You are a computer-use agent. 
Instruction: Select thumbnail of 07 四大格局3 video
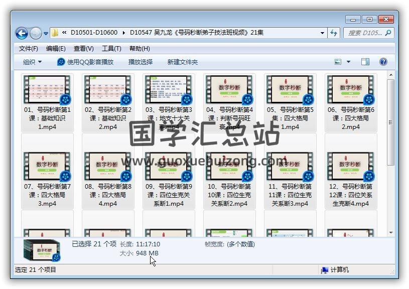click(47, 166)
